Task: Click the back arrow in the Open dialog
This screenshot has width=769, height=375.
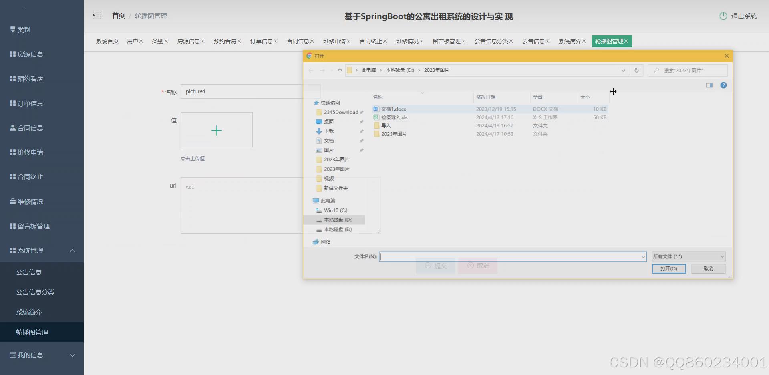Action: pyautogui.click(x=311, y=70)
